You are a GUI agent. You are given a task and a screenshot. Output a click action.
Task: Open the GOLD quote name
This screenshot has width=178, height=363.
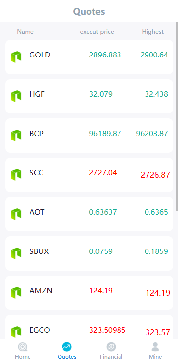pos(40,55)
